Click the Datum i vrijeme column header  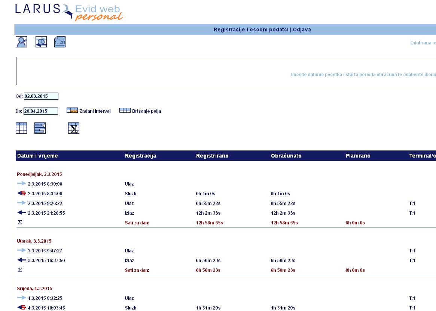point(37,156)
